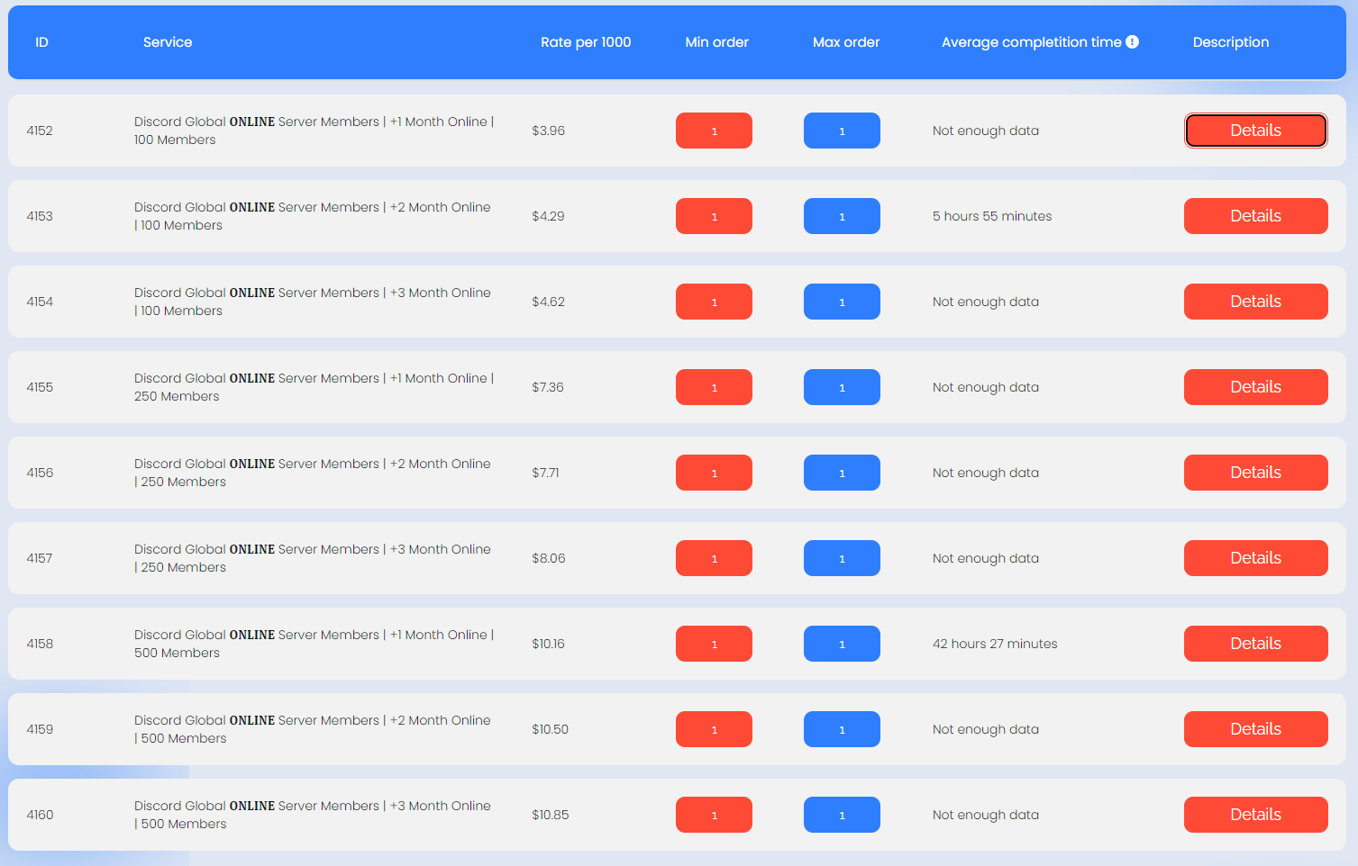Click the Description column header

click(x=1231, y=42)
